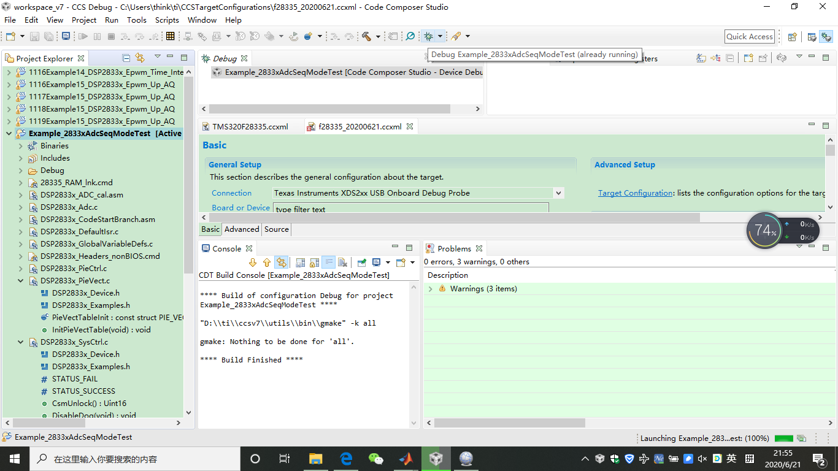Click the refresh arrows icon in Registers panel
This screenshot has width=838, height=471.
tap(781, 58)
